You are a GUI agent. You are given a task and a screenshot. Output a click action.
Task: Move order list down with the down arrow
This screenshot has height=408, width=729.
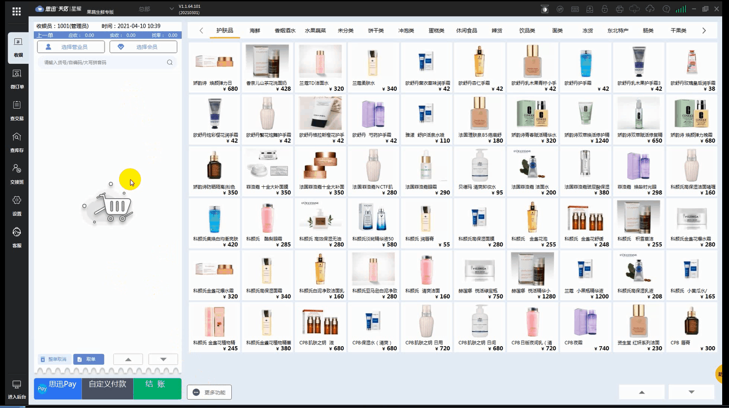coord(163,359)
